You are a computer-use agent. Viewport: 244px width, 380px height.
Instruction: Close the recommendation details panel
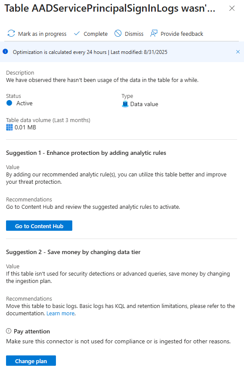tap(232, 8)
